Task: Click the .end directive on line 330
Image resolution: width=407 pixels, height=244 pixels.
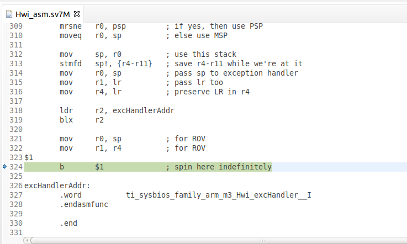Action: (x=68, y=223)
